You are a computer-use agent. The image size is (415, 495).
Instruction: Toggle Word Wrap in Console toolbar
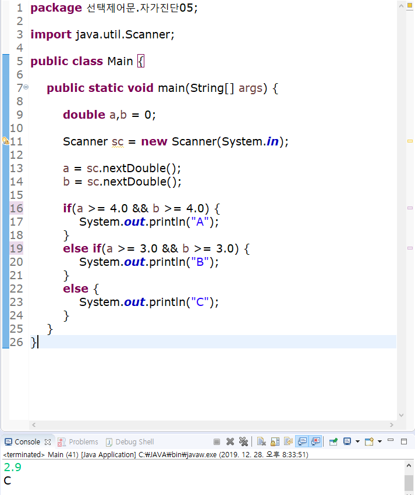288,441
